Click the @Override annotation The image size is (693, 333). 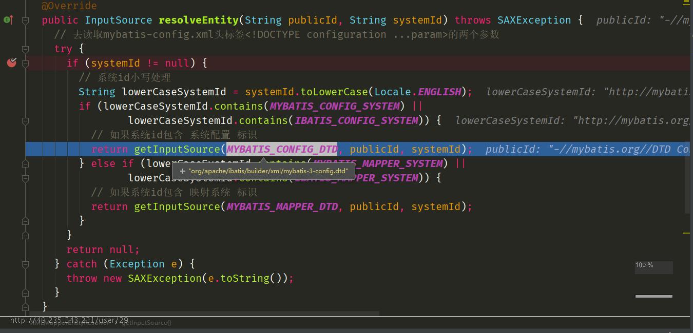(x=69, y=6)
